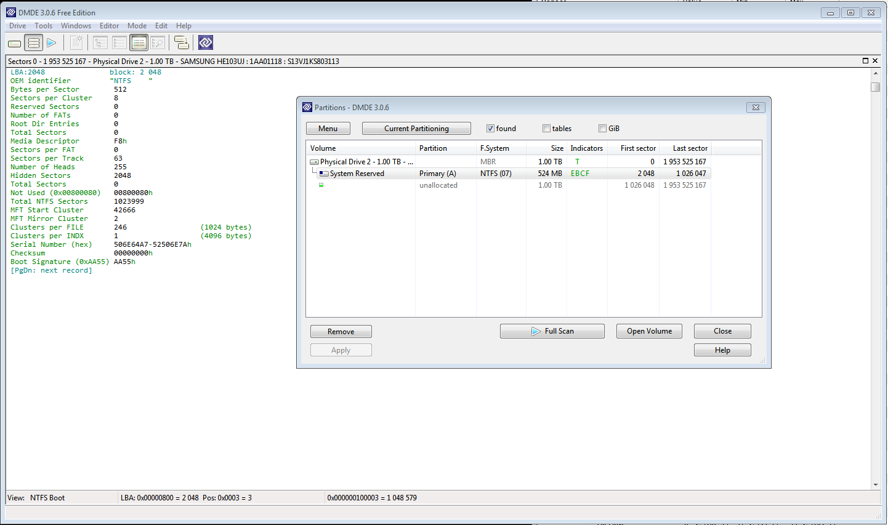Click the Full Scan button
888x525 pixels.
552,331
